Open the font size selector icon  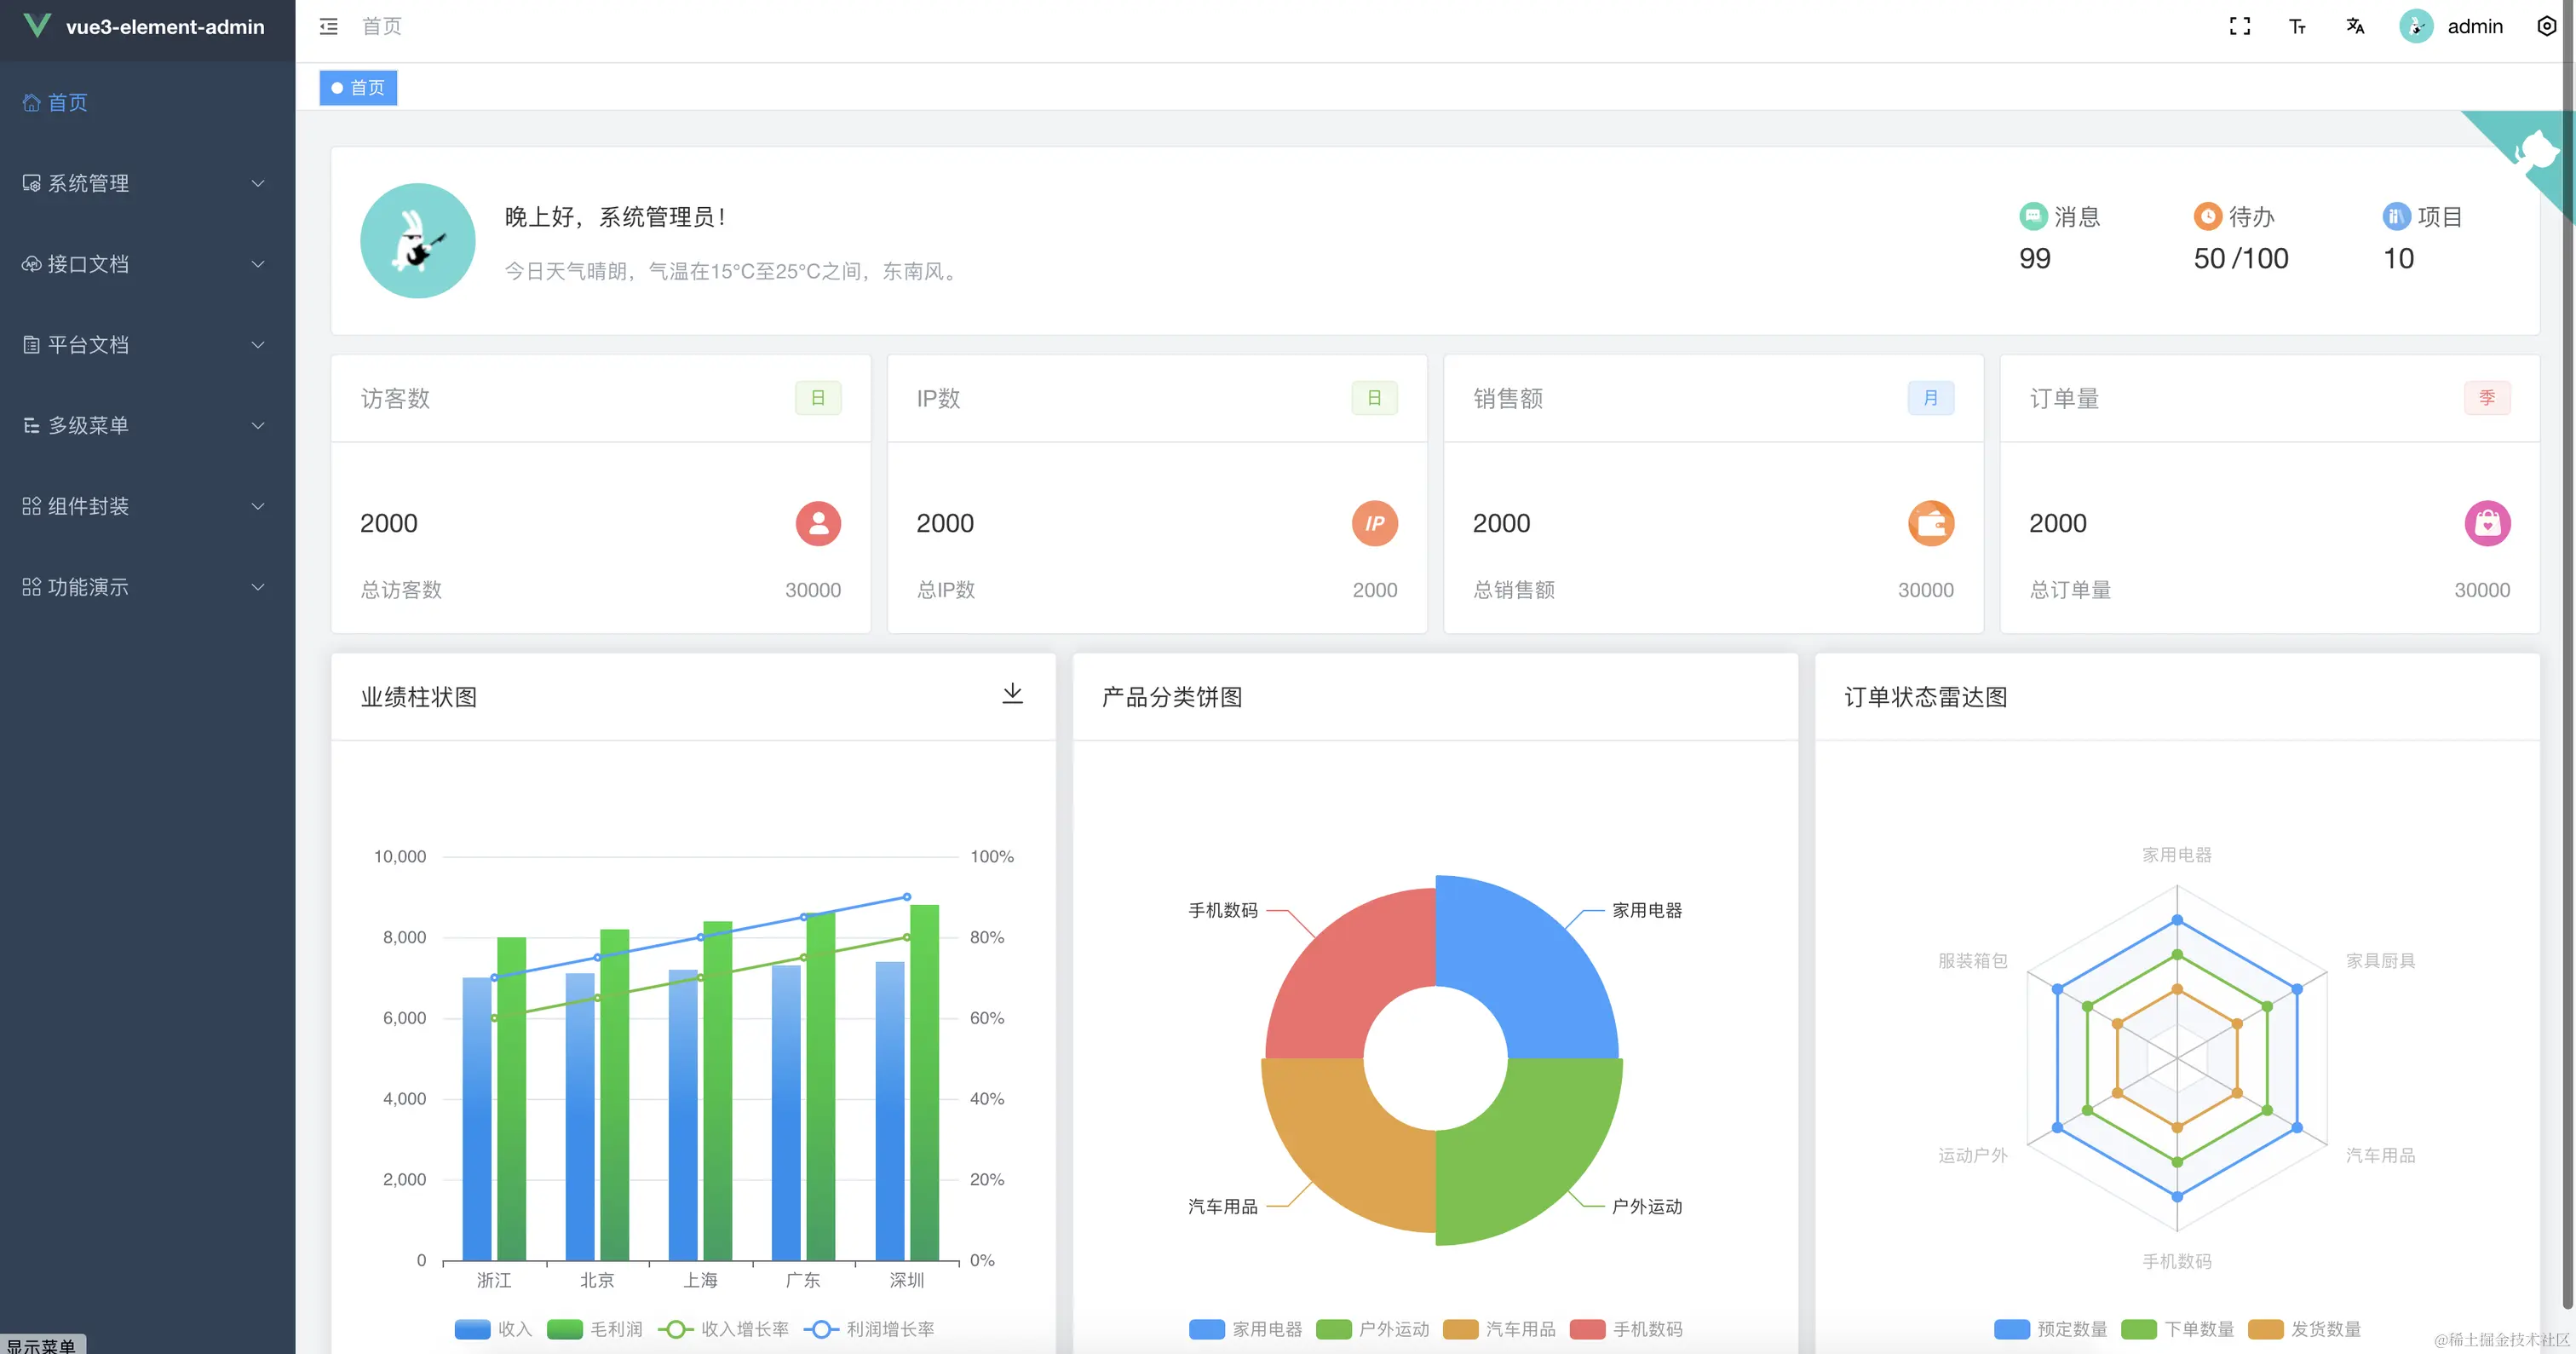click(2297, 27)
